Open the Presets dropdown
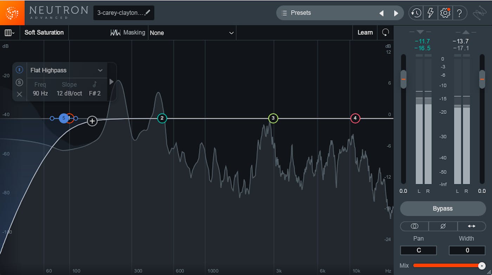The image size is (492, 275). (x=339, y=13)
